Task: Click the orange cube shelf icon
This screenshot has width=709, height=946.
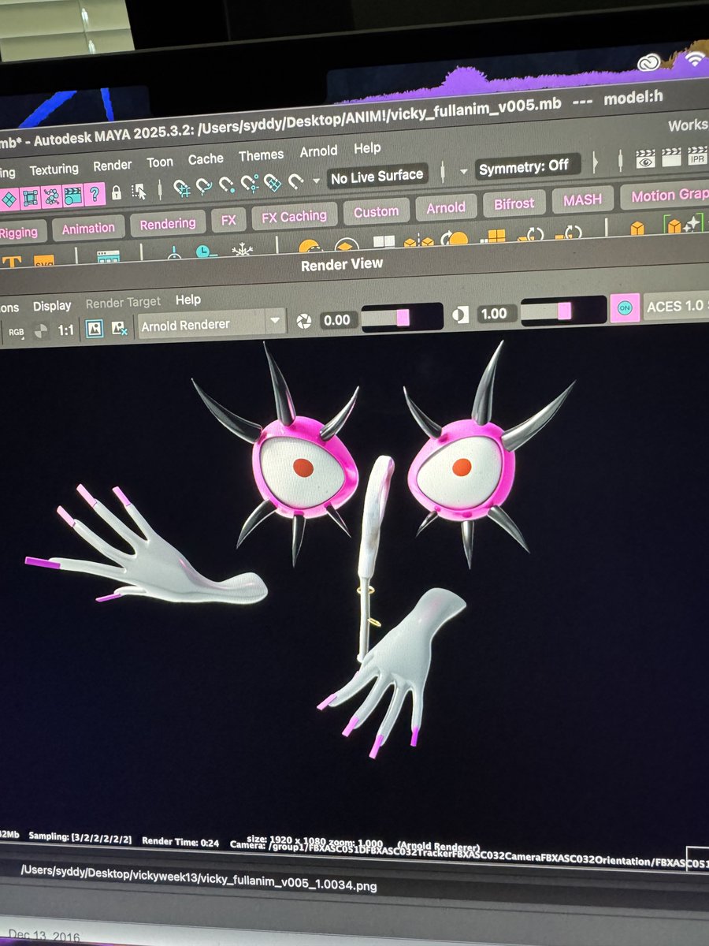Action: [637, 228]
